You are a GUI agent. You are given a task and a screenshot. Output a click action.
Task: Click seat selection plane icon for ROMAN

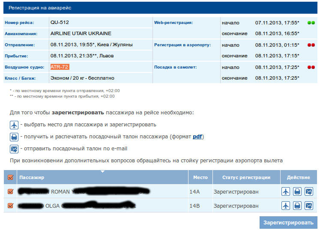(286, 191)
